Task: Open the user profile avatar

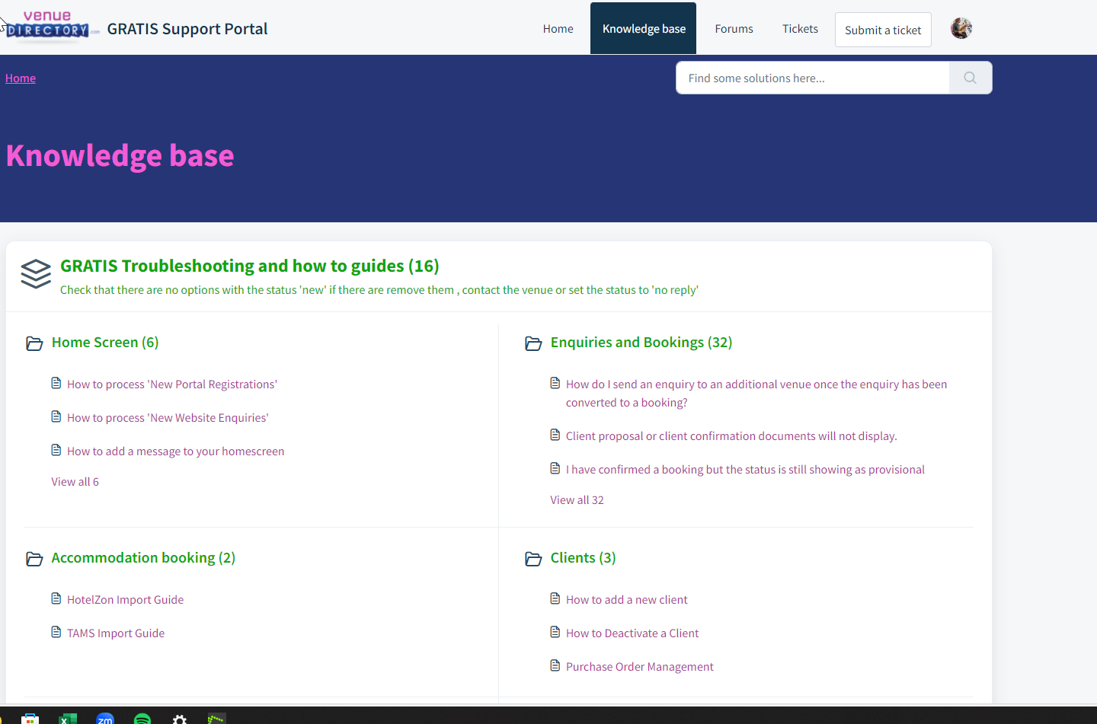Action: [961, 29]
